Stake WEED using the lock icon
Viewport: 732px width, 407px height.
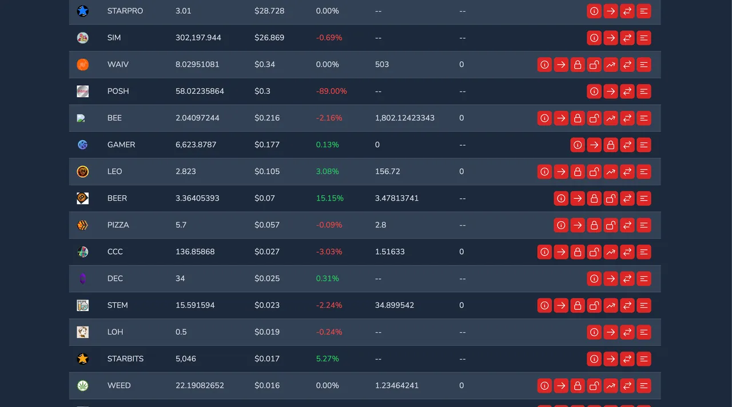click(578, 386)
